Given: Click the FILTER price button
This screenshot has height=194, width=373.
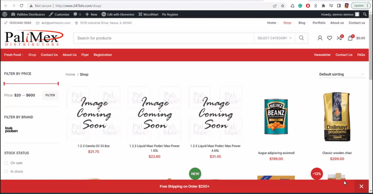Looking at the screenshot, I should (x=50, y=95).
